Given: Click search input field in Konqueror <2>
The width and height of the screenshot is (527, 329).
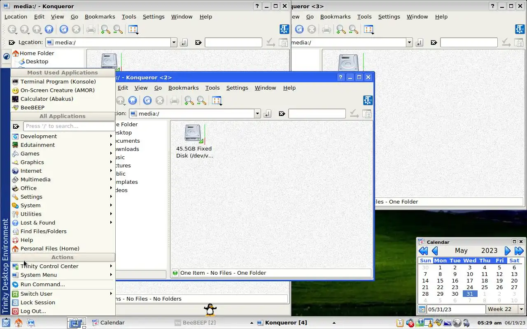Looking at the screenshot, I should pos(317,114).
